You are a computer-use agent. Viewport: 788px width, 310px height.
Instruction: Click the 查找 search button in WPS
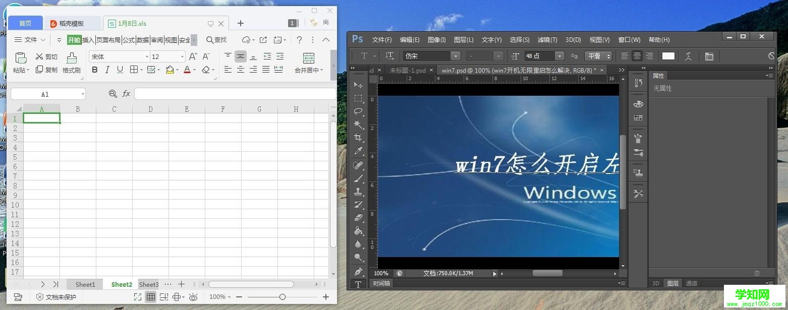(x=216, y=40)
